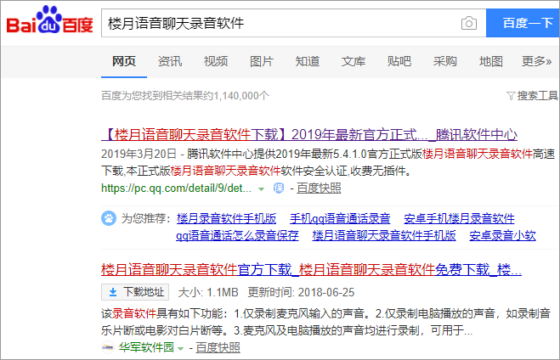This screenshot has width=560, height=360.
Task: Open suggestion qq语音通话怎么录音保存
Action: pos(237,235)
